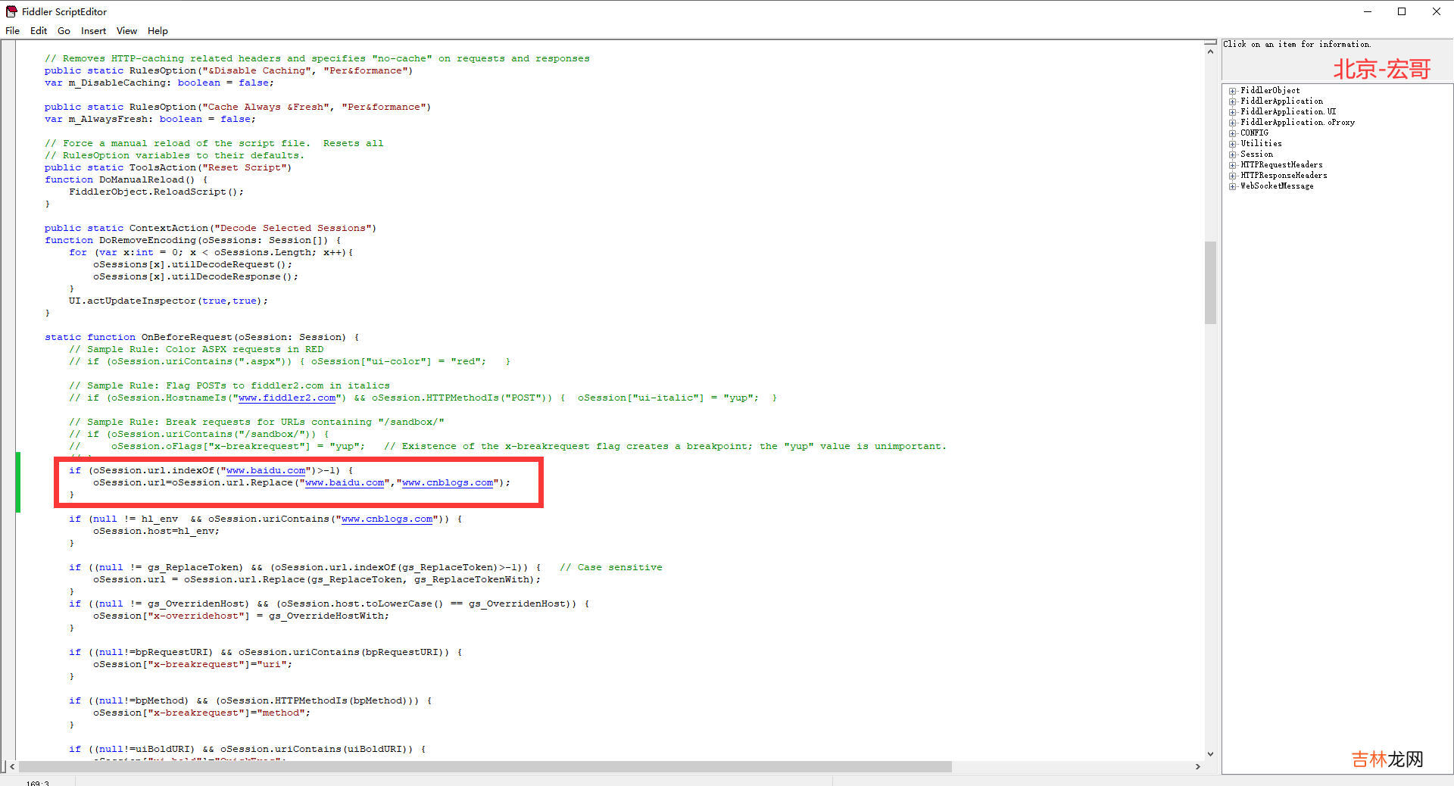Click the www.cnblogs.com link in Replace call
The width and height of the screenshot is (1454, 786).
point(448,482)
